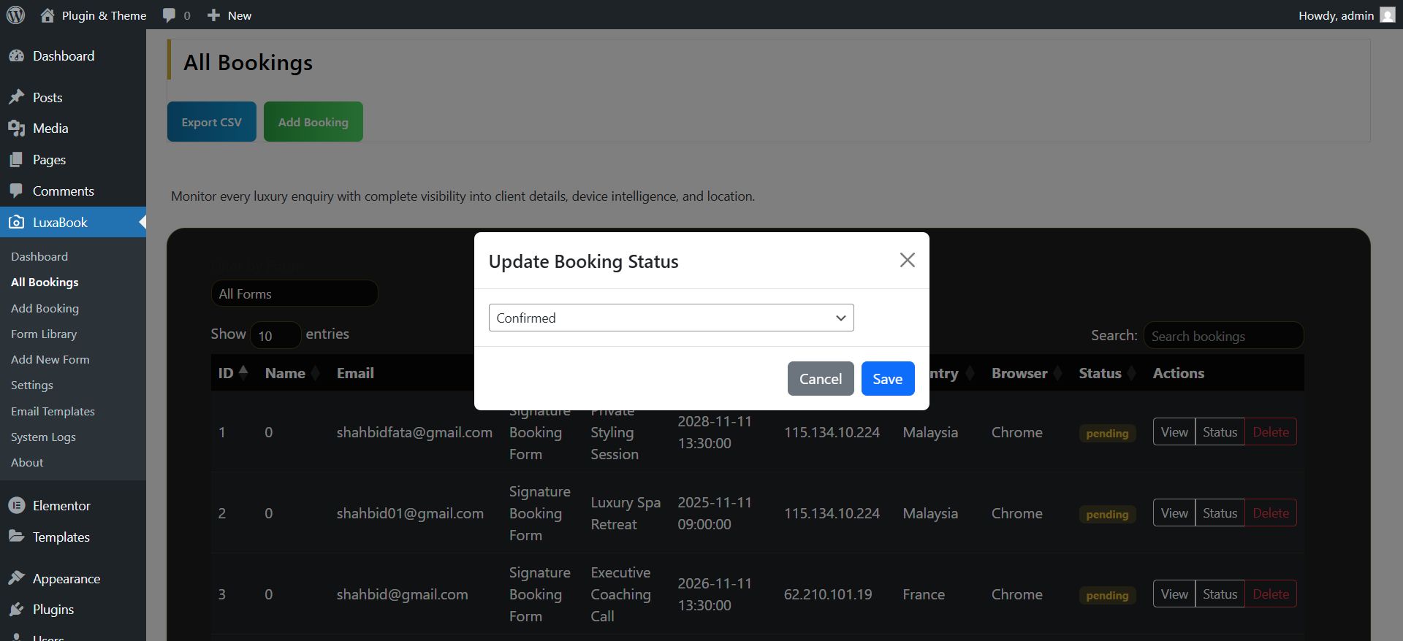This screenshot has width=1403, height=641.
Task: View booking for shahbid01@gmail.com
Action: (1174, 513)
